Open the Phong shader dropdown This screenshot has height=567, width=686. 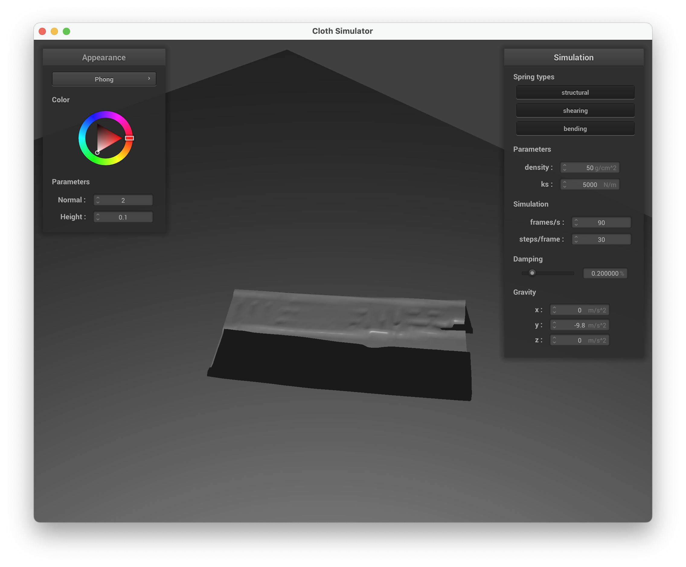104,79
